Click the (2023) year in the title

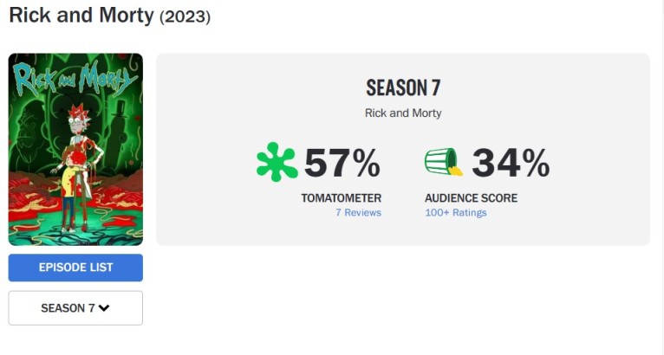185,17
